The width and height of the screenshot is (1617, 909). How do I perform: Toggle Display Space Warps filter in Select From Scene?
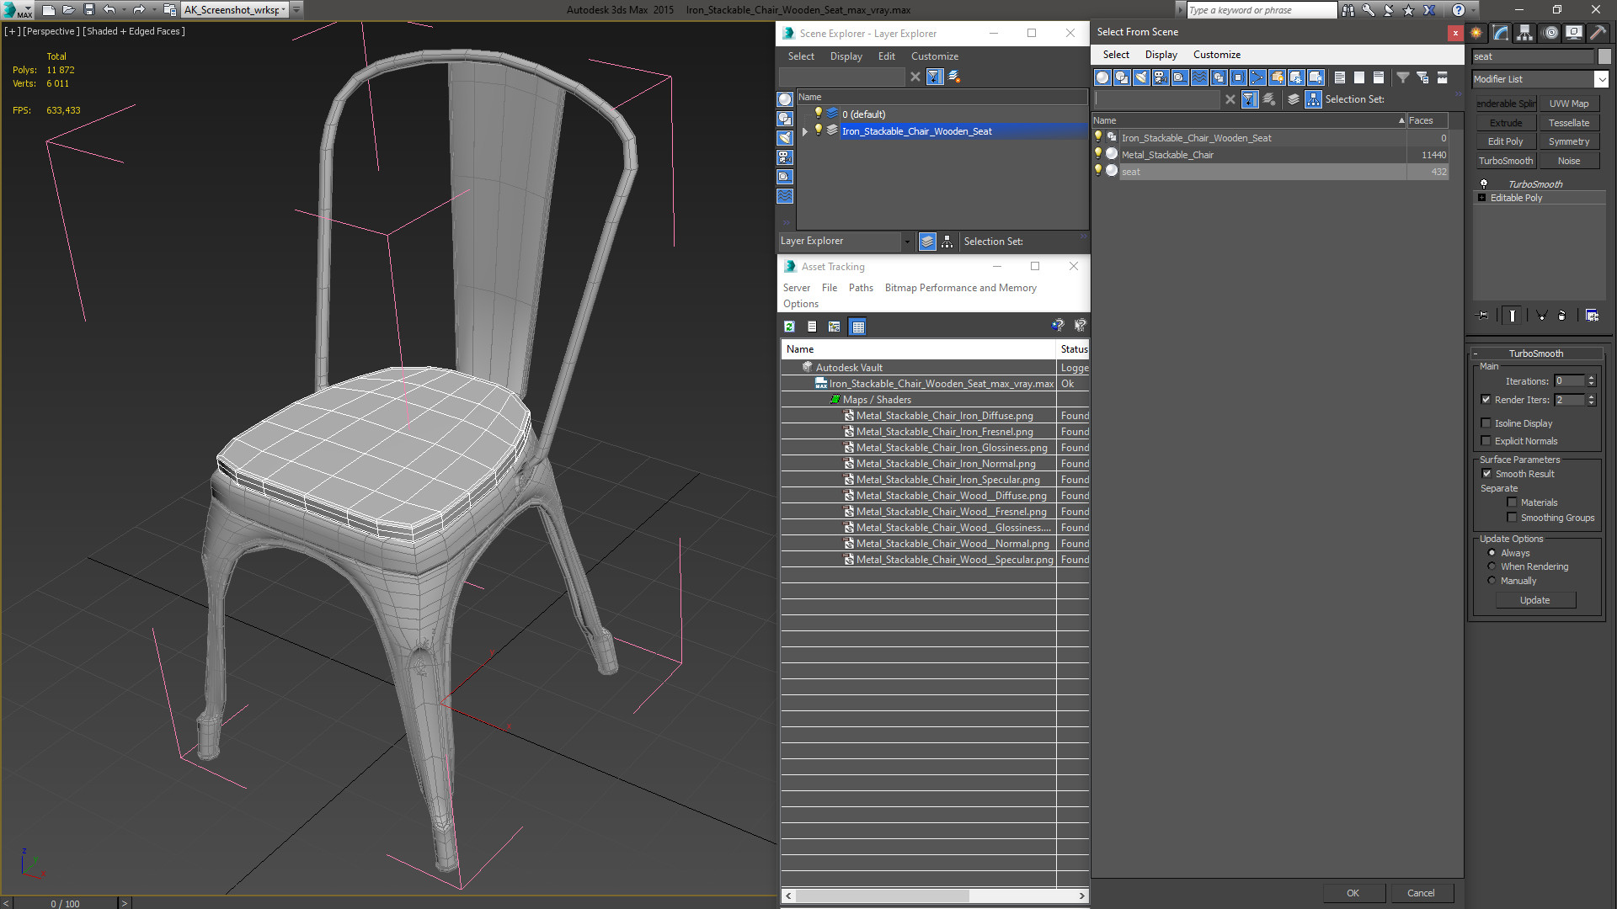pos(1199,77)
